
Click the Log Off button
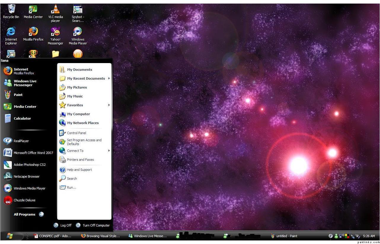click(63, 225)
